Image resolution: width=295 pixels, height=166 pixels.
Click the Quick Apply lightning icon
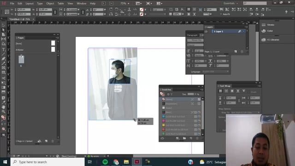tap(286, 12)
